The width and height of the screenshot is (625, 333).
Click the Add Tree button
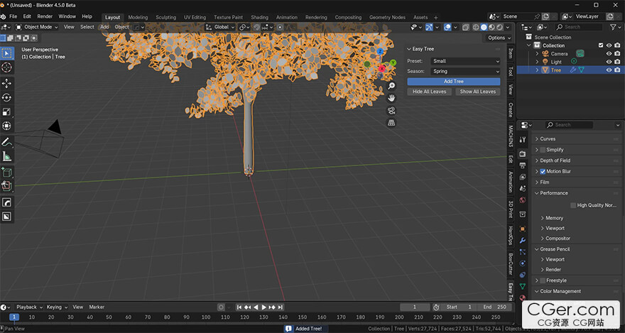(x=453, y=82)
